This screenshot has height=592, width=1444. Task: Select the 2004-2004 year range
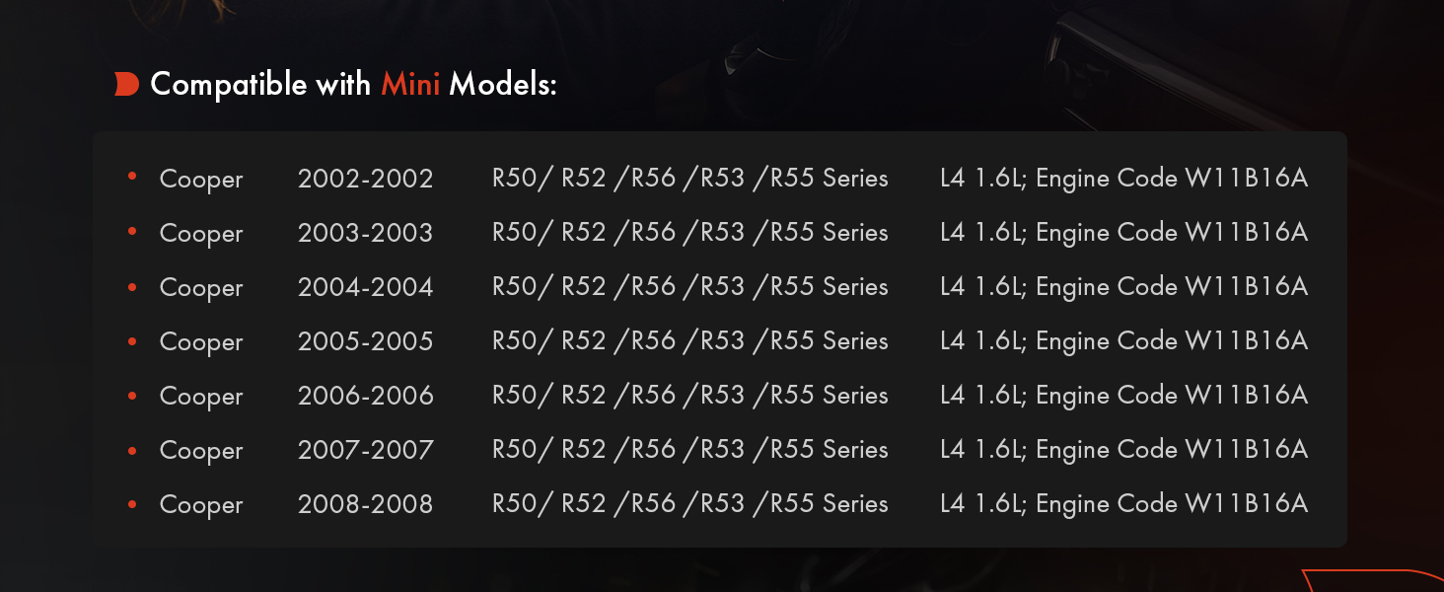tap(365, 287)
